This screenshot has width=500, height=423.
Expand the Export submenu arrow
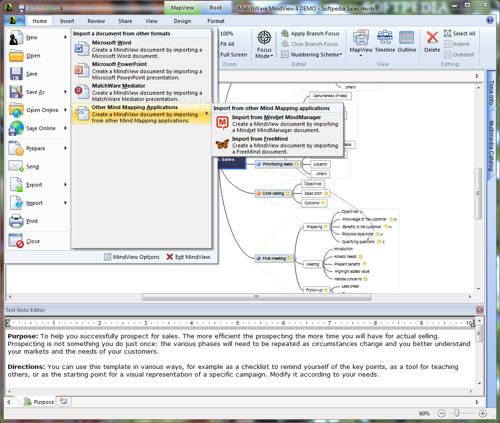[x=65, y=184]
